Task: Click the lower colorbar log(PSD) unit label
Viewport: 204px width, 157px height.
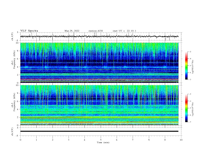Action: tap(193, 109)
